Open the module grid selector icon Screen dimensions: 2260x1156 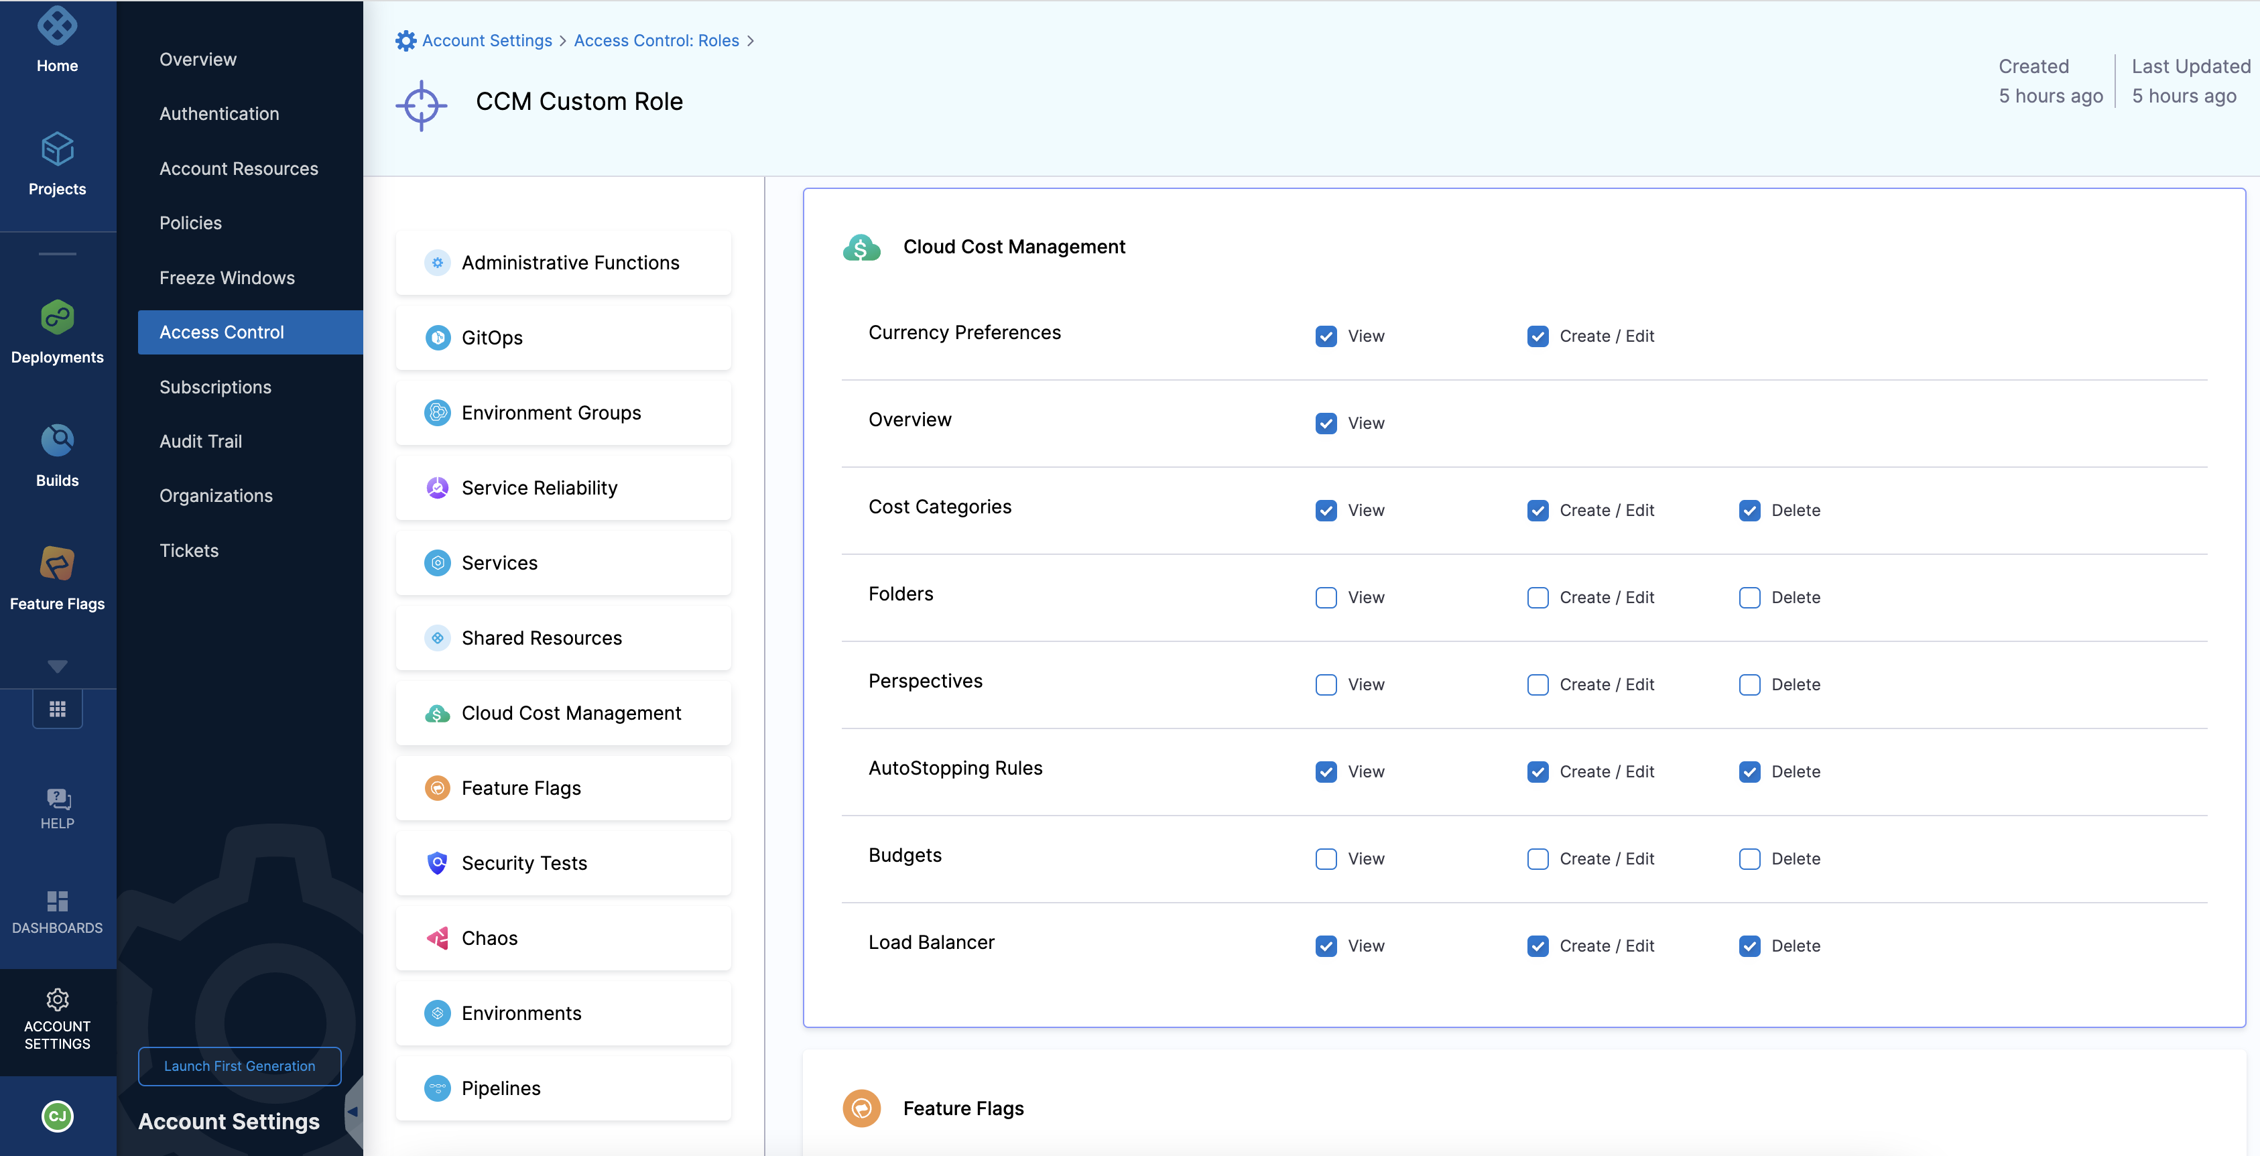pyautogui.click(x=57, y=709)
